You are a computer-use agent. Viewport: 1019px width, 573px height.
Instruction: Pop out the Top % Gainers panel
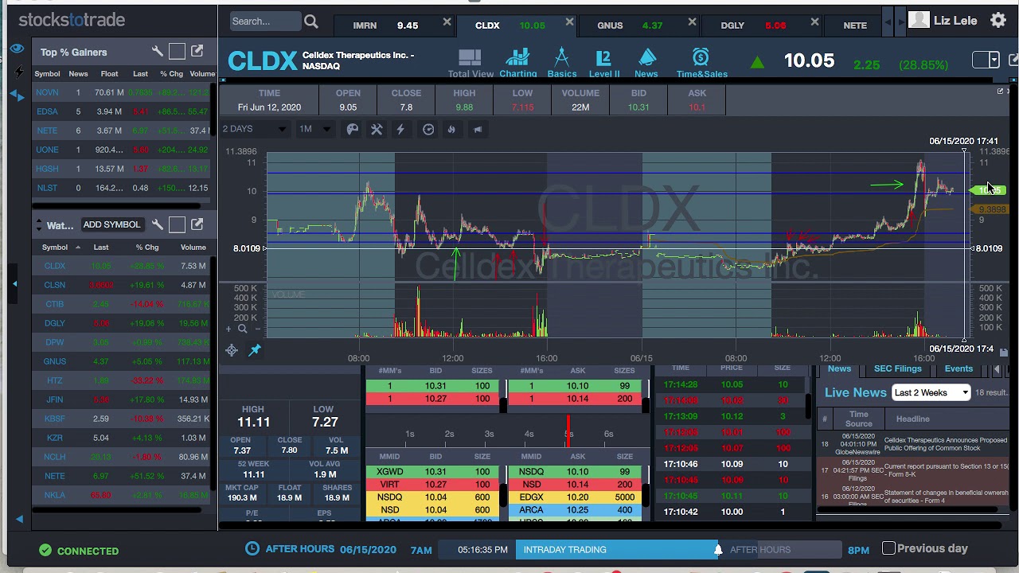coord(197,52)
